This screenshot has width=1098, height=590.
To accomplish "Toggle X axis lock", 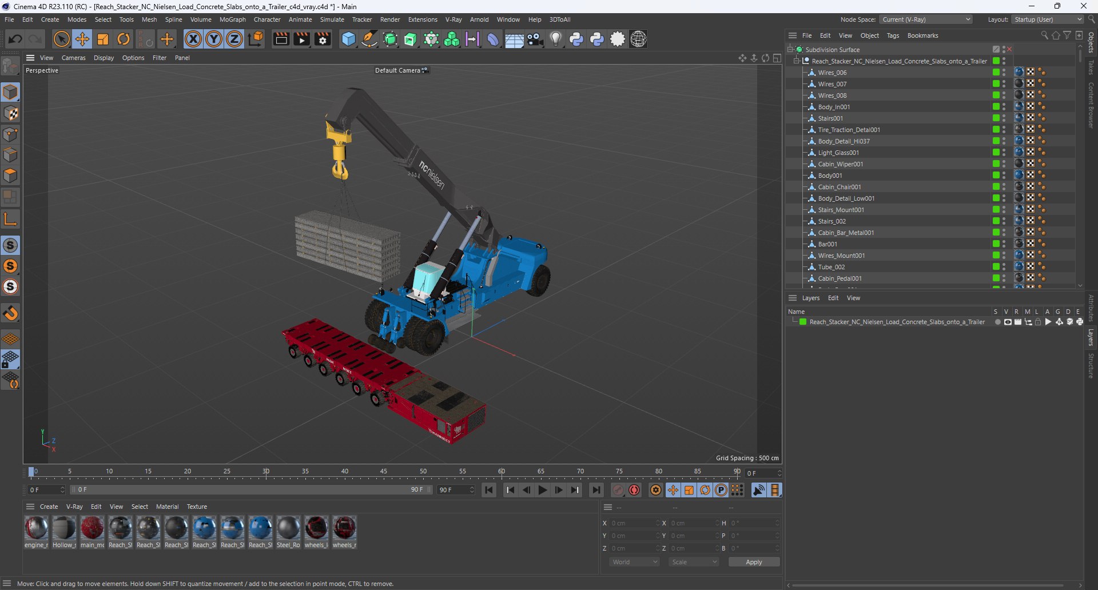I will tap(193, 39).
